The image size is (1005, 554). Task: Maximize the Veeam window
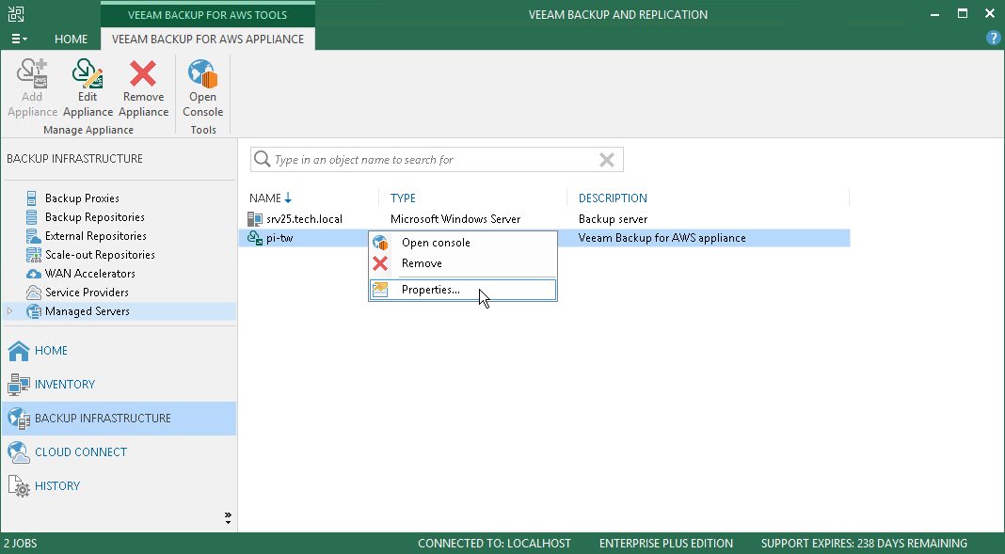pos(963,13)
